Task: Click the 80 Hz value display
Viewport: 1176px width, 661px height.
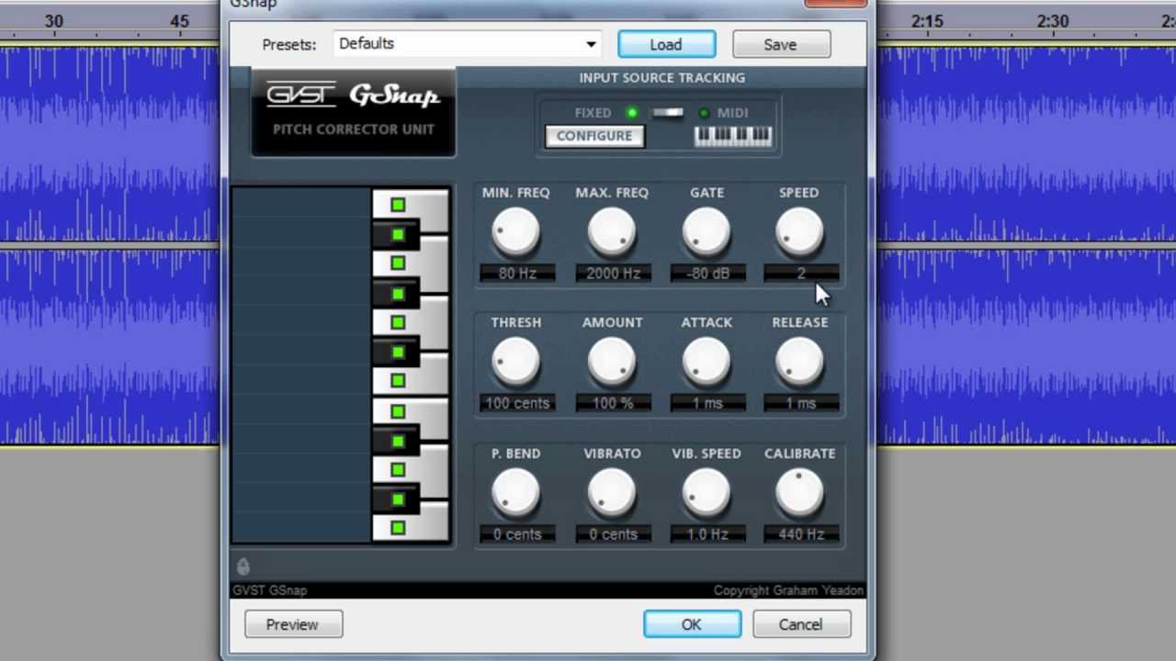Action: 517,274
